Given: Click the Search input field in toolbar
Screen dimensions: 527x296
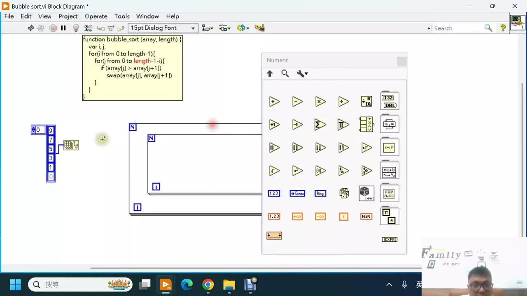Looking at the screenshot, I should (x=457, y=28).
